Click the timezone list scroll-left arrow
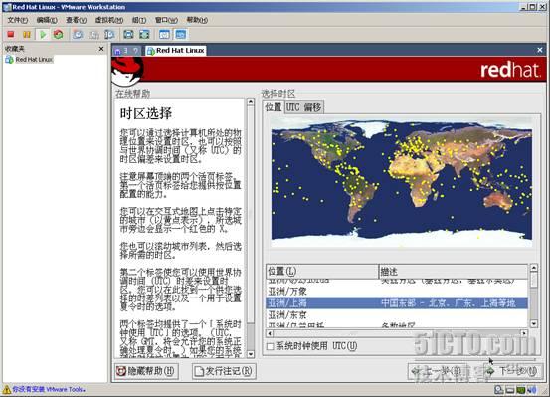Viewport: 550px width, 397px height. 270,333
